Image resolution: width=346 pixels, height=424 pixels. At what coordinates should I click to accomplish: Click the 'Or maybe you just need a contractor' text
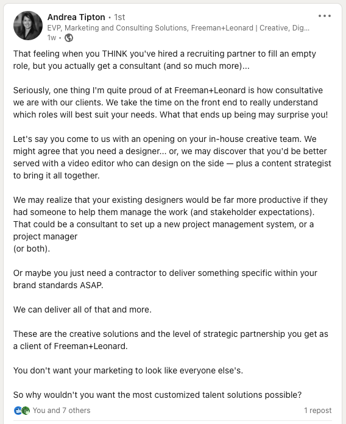coord(165,279)
